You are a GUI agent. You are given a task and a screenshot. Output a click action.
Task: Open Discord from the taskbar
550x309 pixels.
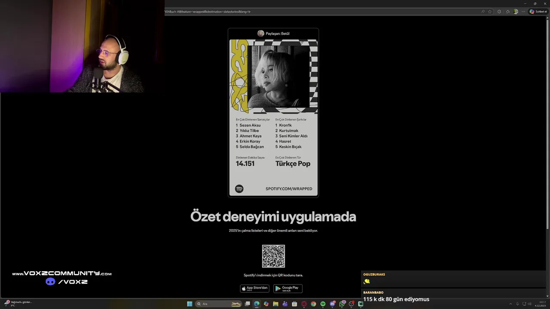[x=333, y=304]
